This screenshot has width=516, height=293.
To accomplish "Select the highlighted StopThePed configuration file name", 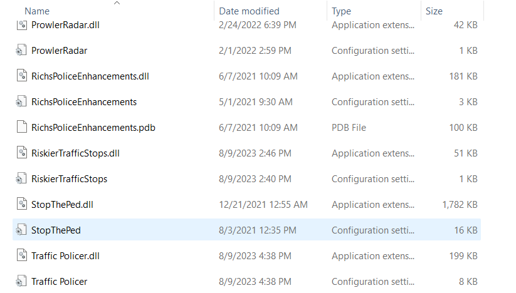I will [56, 230].
